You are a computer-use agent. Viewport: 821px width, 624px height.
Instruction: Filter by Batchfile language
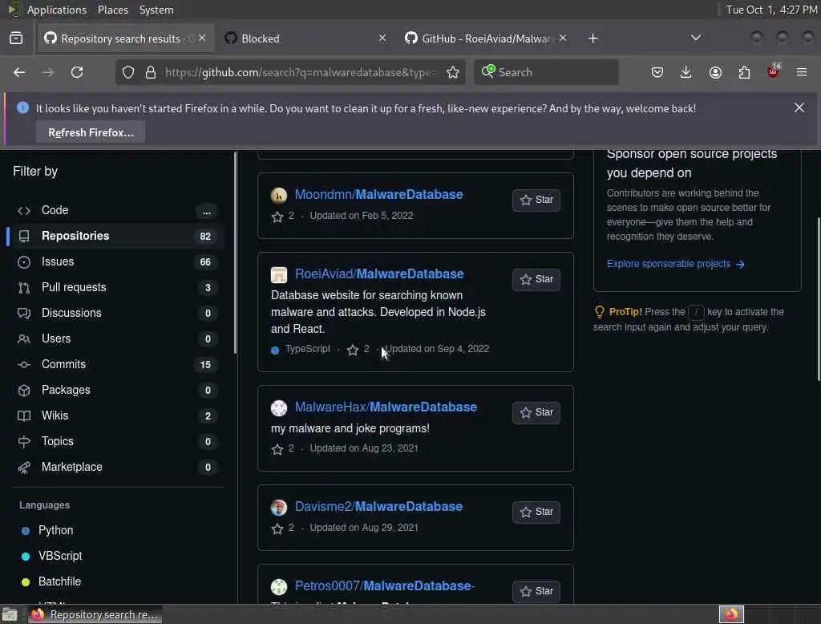click(59, 582)
